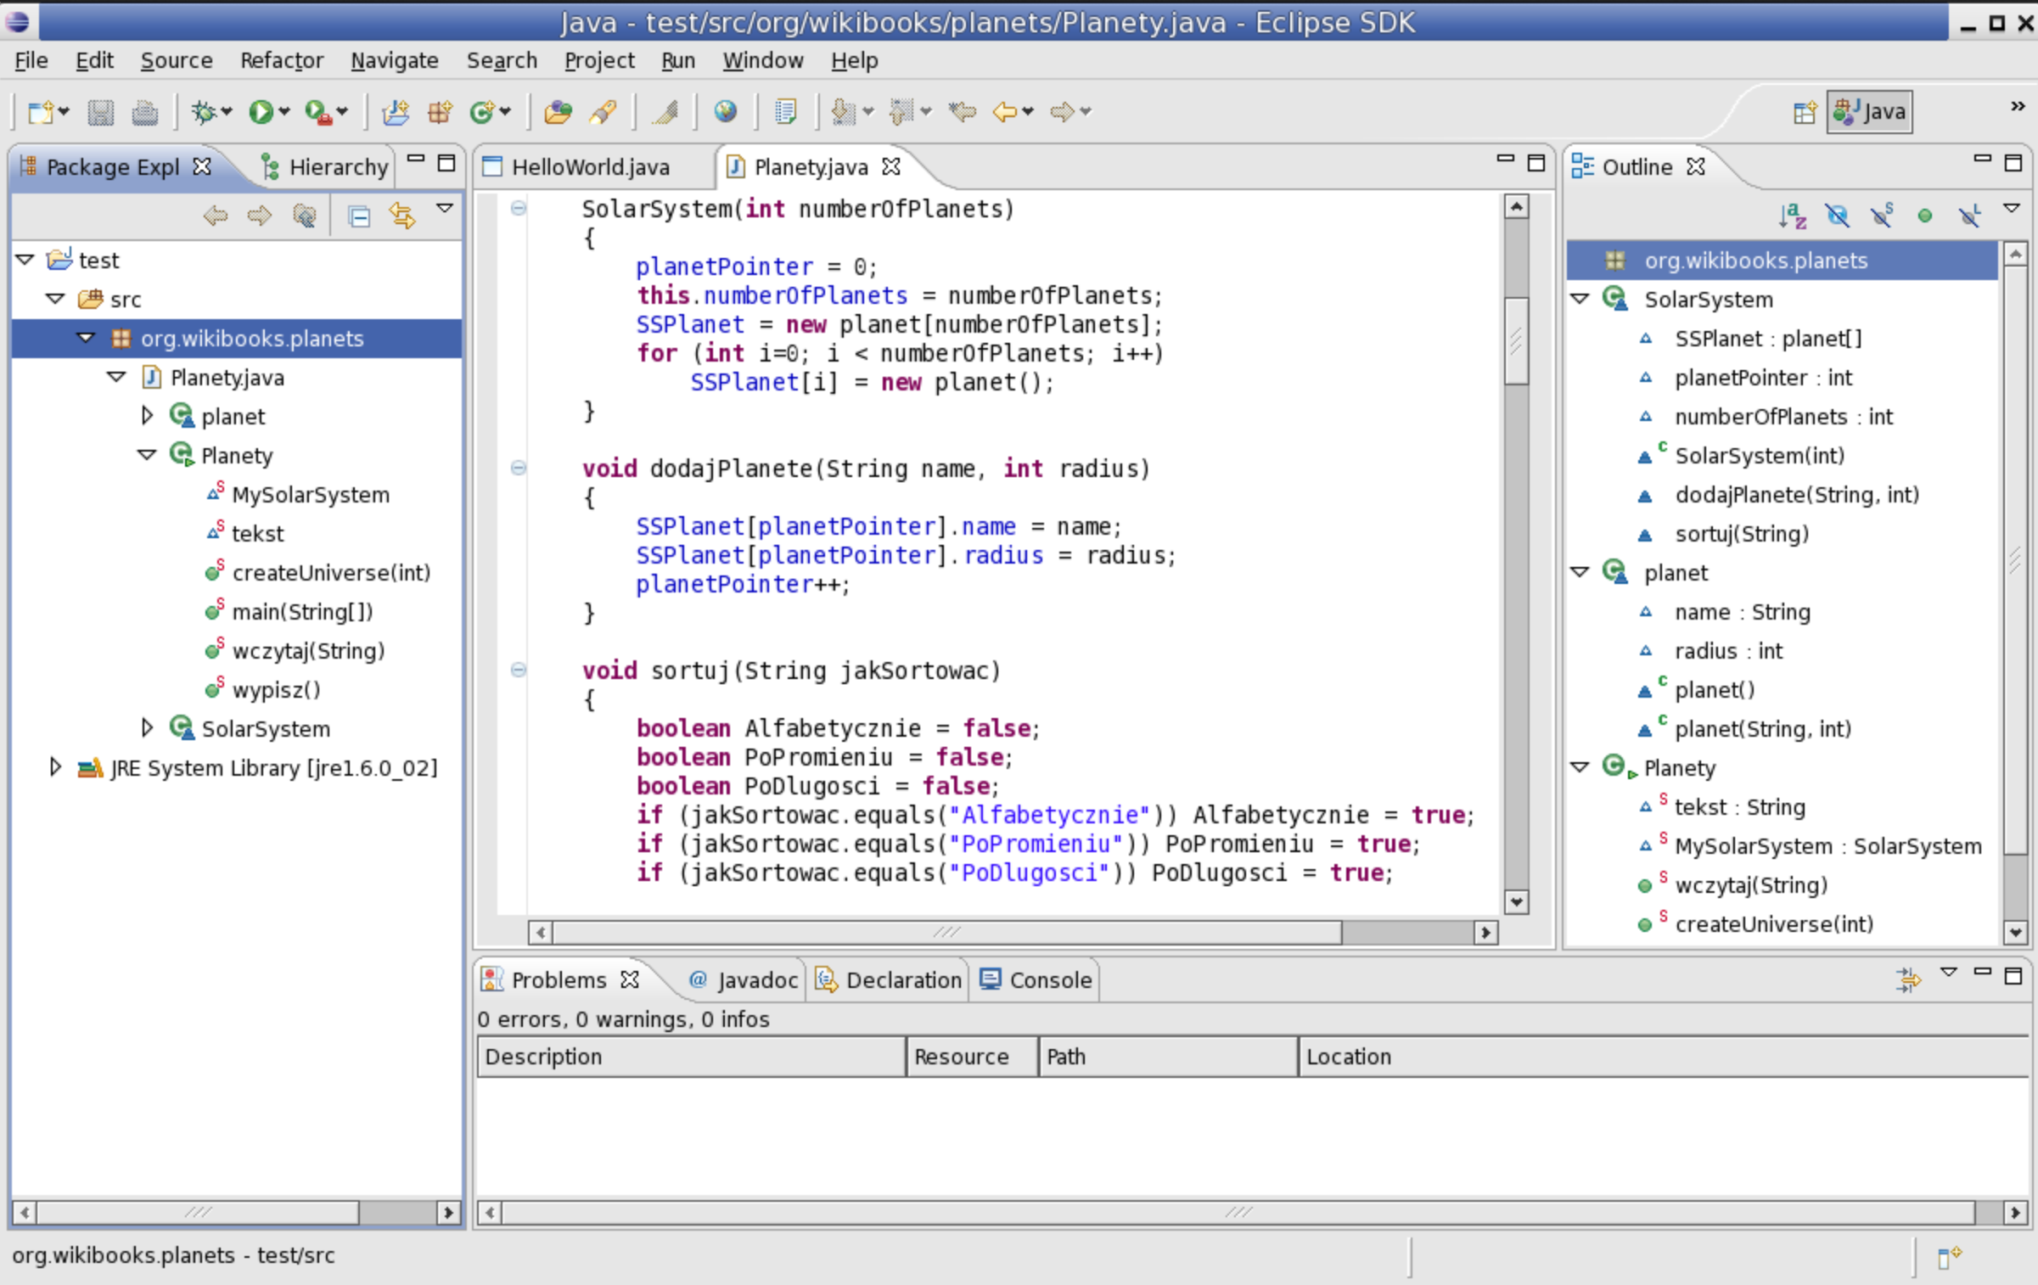The height and width of the screenshot is (1285, 2038).
Task: Sort by Location column header
Action: (x=1663, y=1057)
